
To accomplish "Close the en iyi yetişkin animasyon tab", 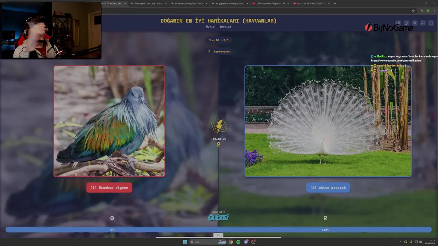I will [x=247, y=3].
